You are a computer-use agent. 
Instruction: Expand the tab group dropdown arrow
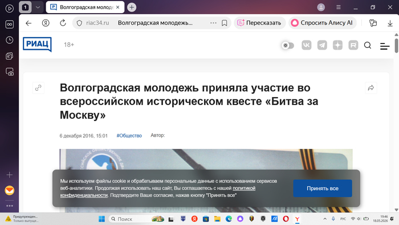point(38,7)
